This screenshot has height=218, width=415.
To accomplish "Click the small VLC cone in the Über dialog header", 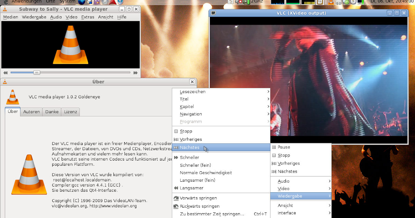I will click(13, 97).
